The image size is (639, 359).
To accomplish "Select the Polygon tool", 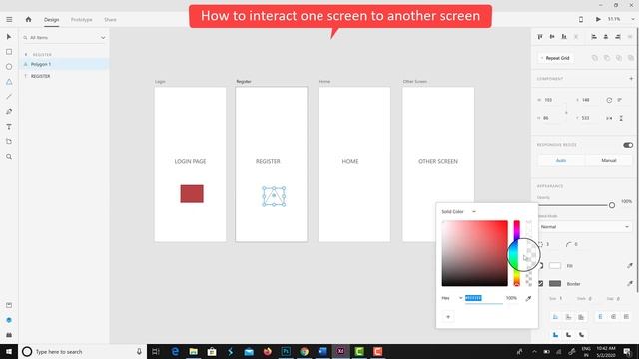I will (x=9, y=82).
